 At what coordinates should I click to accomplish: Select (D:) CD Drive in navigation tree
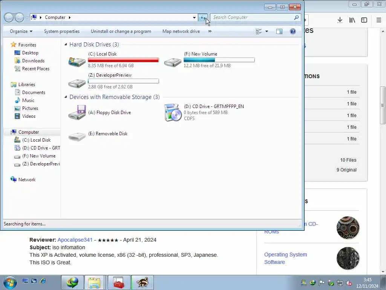(x=41, y=148)
